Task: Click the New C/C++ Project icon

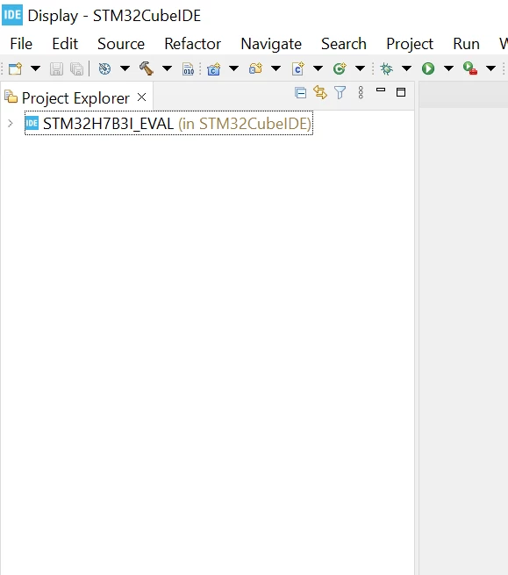Action: coord(214,69)
